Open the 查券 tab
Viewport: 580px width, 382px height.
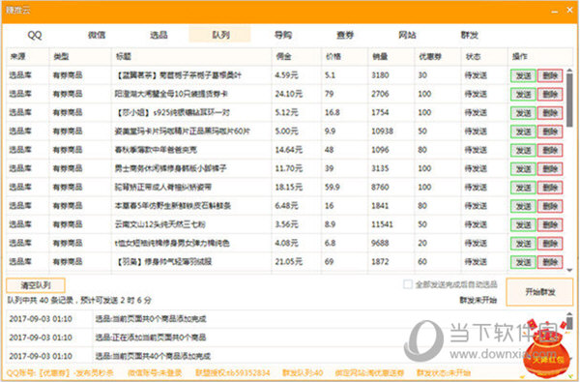click(345, 35)
